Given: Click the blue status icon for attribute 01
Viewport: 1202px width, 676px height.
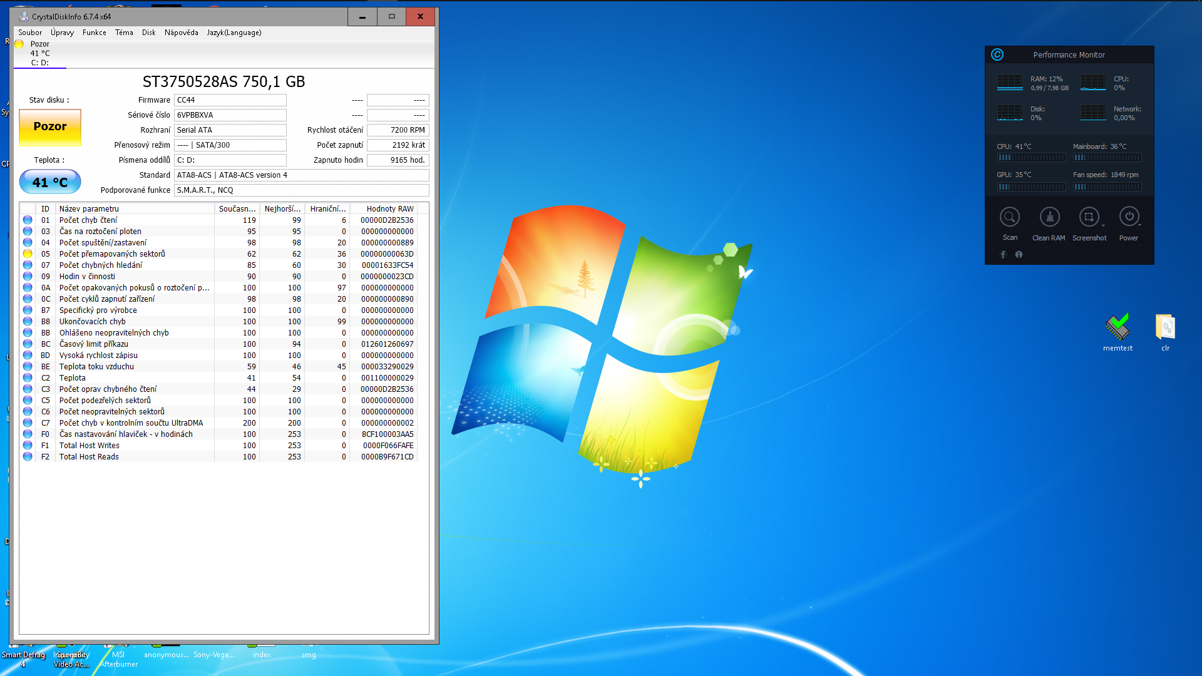Looking at the screenshot, I should tap(28, 220).
